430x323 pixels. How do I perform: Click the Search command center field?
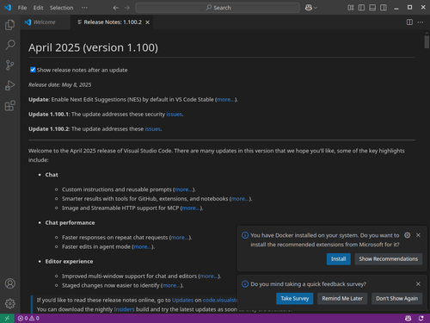tap(218, 8)
